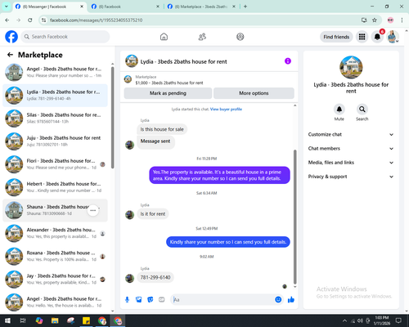Open the Groups icon in the top navigation
Viewport: 409px width, 327px height.
[x=240, y=37]
